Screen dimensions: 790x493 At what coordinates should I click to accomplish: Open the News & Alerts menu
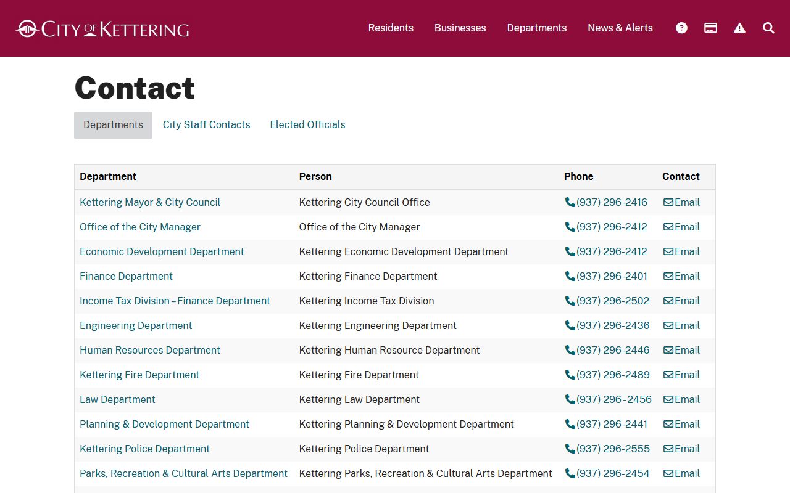coord(620,28)
